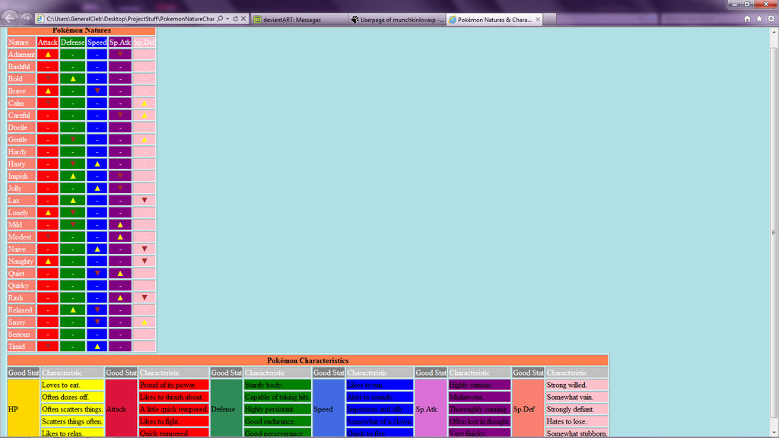Click the 'Hasty' nature row label
Image resolution: width=779 pixels, height=438 pixels.
pyautogui.click(x=21, y=164)
